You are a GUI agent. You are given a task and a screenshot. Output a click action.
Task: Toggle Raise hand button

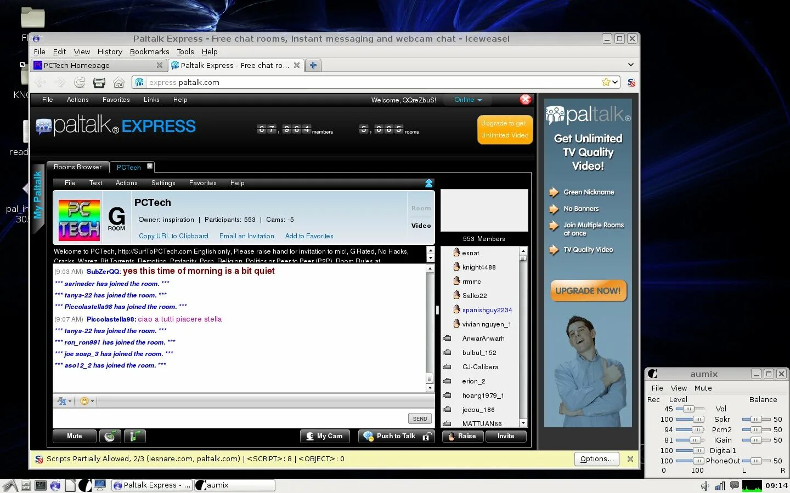[x=463, y=436]
